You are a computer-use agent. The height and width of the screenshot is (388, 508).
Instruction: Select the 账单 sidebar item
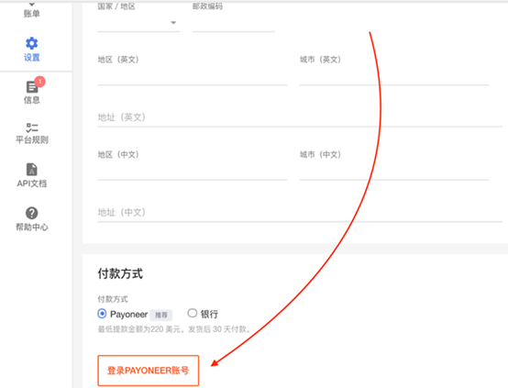pos(32,13)
